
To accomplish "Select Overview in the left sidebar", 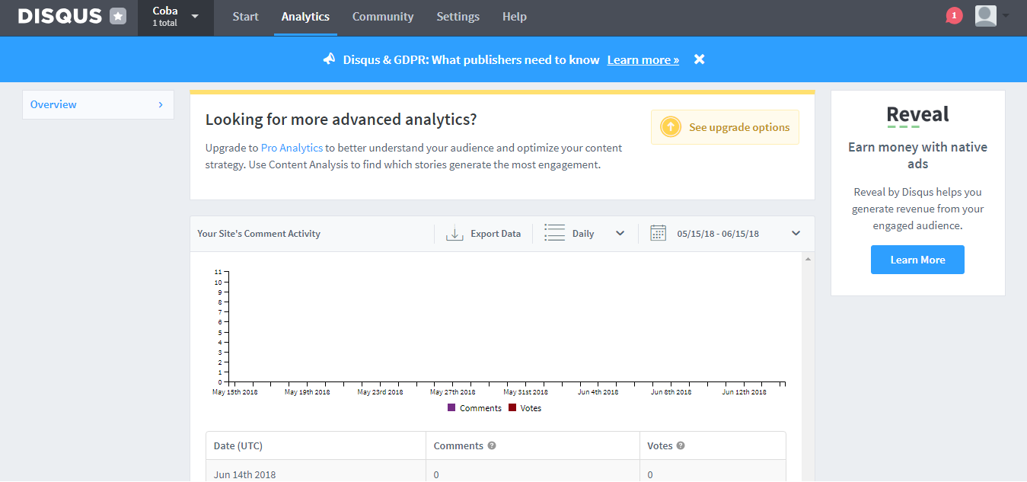I will click(x=97, y=105).
